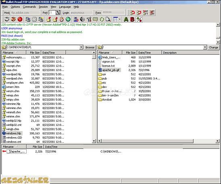Click the second red loop arrow icon
This screenshot has width=221, height=184.
tap(139, 13)
